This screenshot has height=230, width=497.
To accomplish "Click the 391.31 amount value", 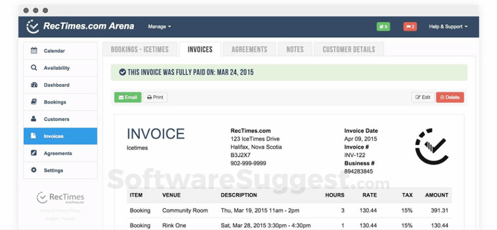I will (x=440, y=210).
